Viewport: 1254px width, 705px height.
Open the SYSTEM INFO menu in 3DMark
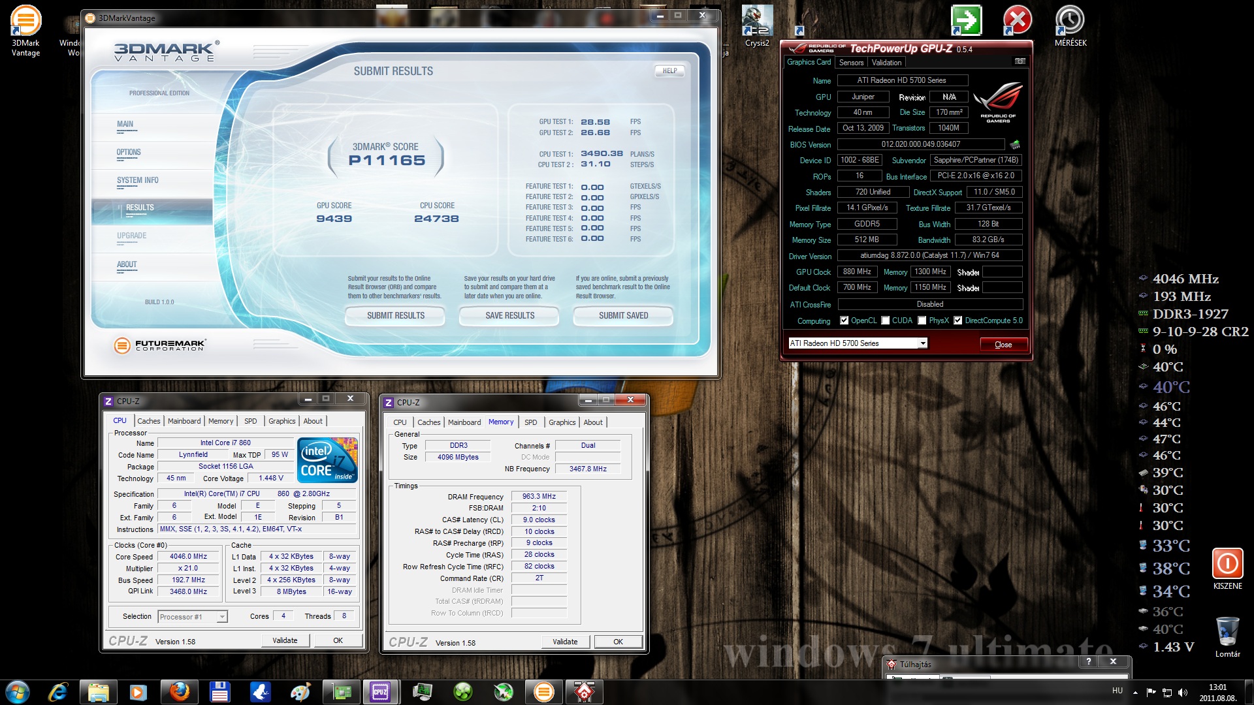[x=138, y=180]
